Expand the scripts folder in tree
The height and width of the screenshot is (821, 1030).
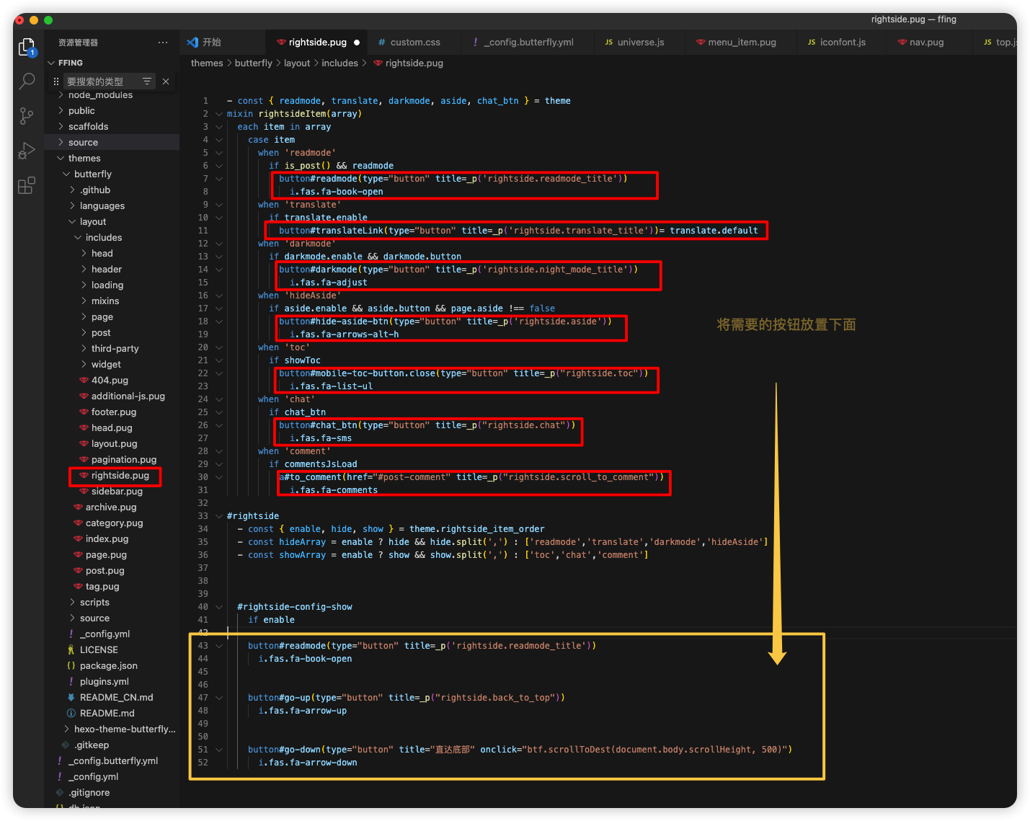click(94, 603)
